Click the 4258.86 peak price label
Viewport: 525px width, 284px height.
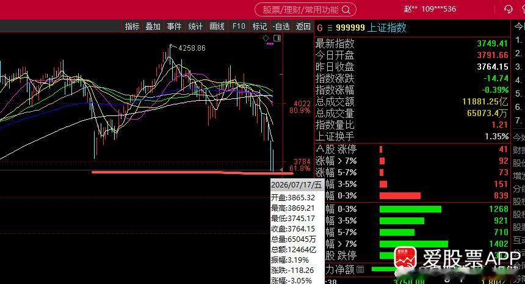pyautogui.click(x=192, y=48)
